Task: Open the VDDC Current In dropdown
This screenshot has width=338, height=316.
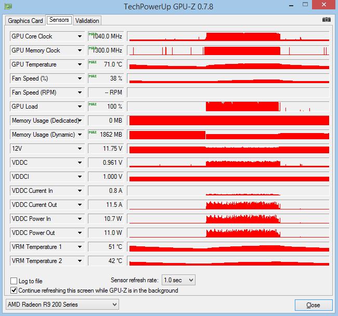Action: 80,191
